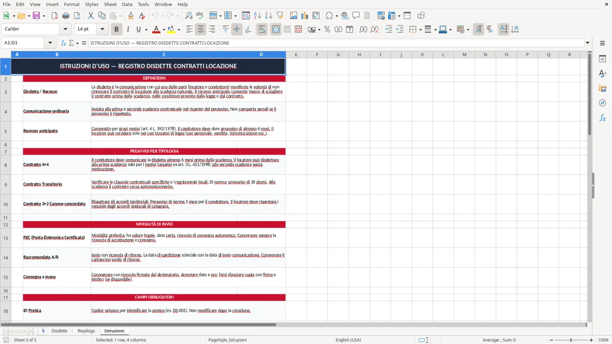Click Add Decimal Place icon
This screenshot has width=612, height=344.
click(x=363, y=30)
